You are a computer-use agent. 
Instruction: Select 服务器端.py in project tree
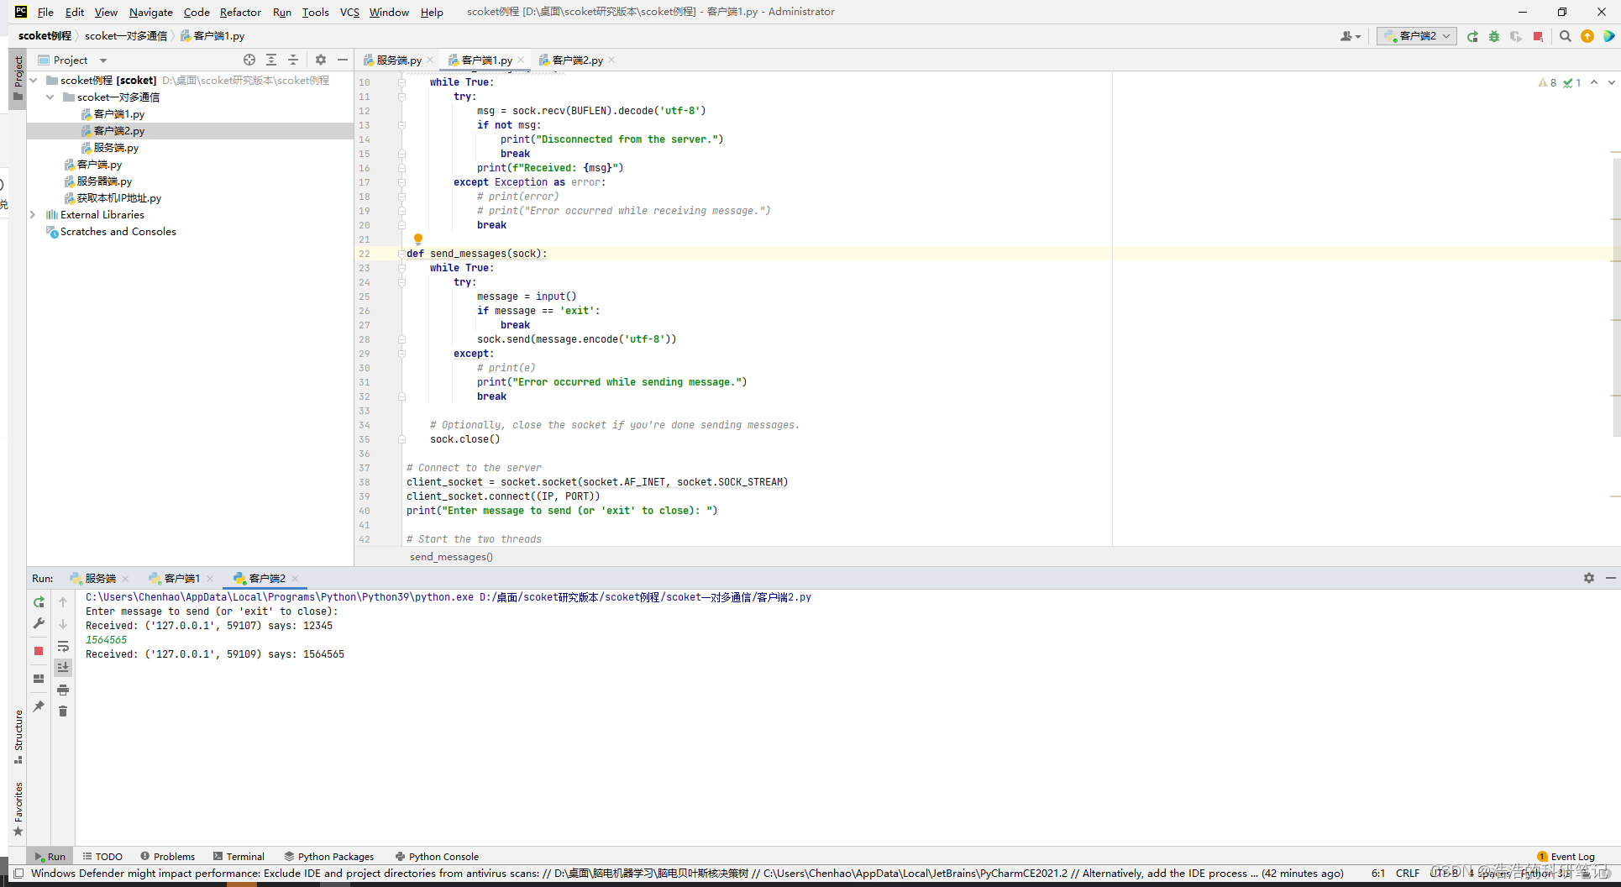click(x=104, y=181)
